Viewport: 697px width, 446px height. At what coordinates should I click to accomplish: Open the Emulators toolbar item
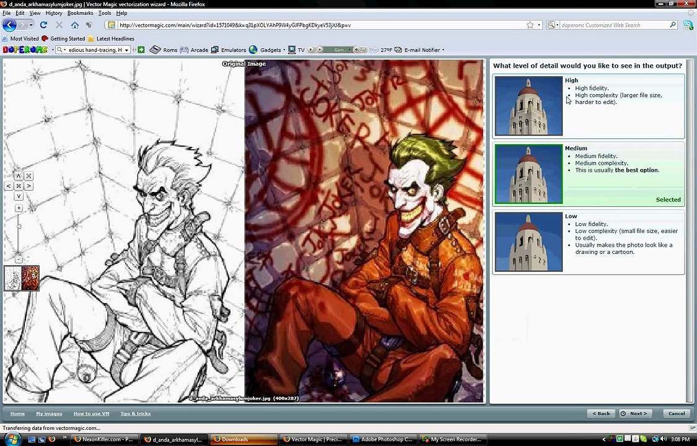point(229,50)
